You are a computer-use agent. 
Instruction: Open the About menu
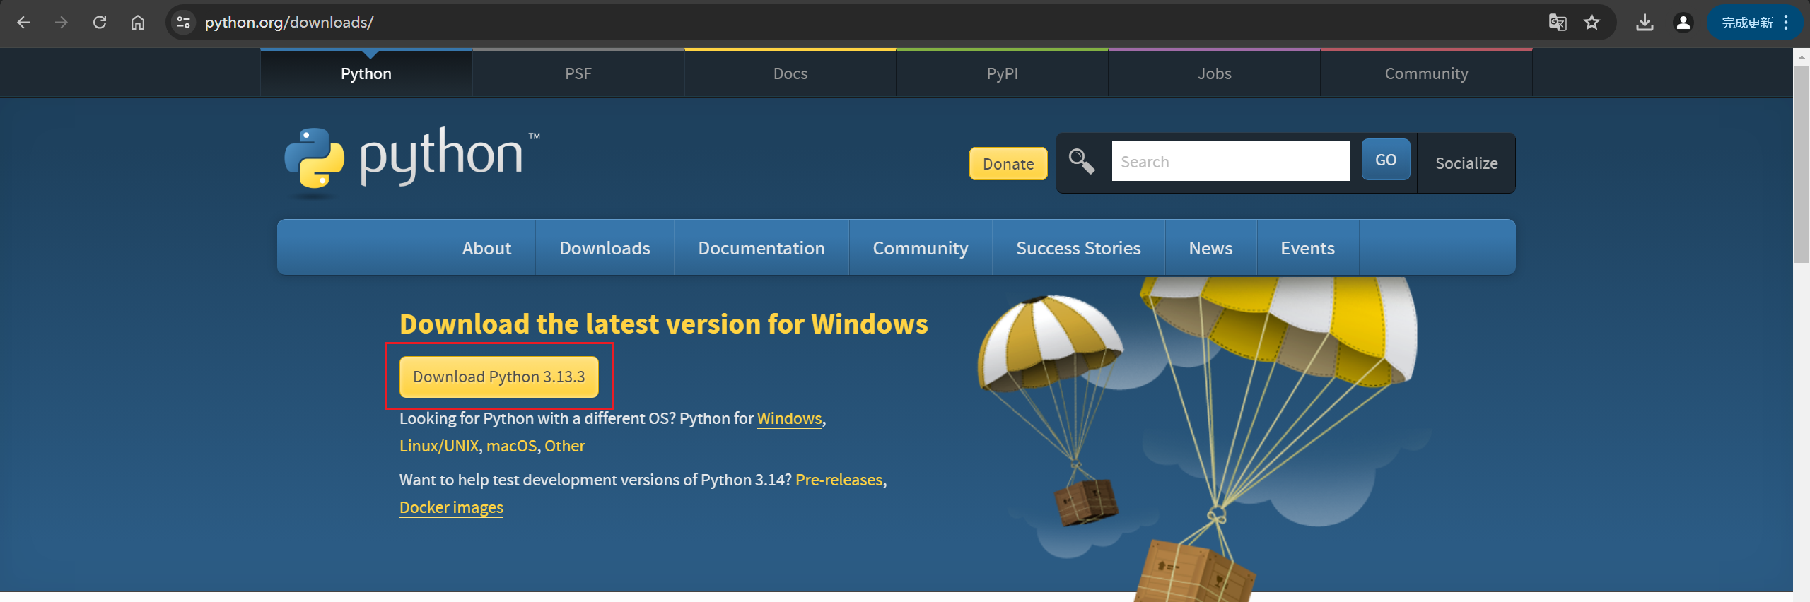pos(486,248)
